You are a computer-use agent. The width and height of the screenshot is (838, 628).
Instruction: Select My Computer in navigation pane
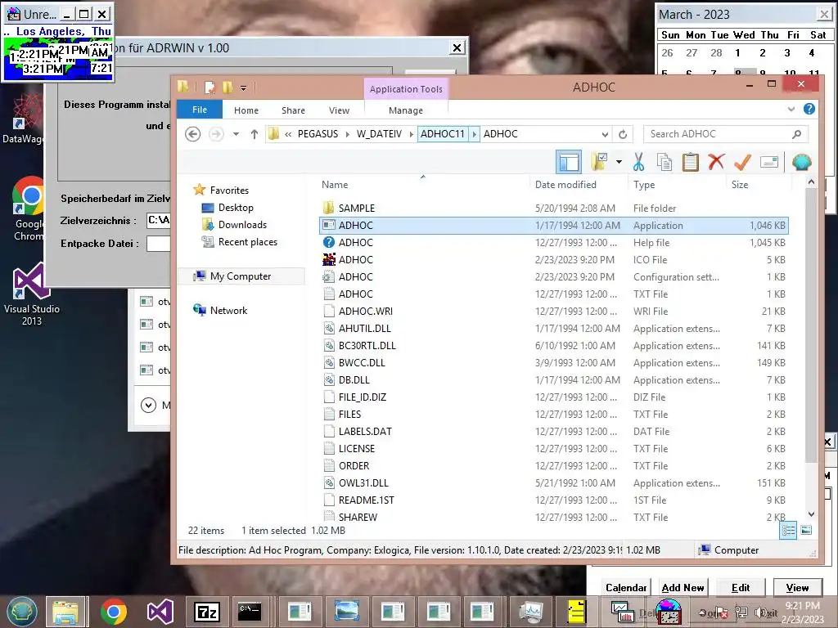(x=241, y=276)
